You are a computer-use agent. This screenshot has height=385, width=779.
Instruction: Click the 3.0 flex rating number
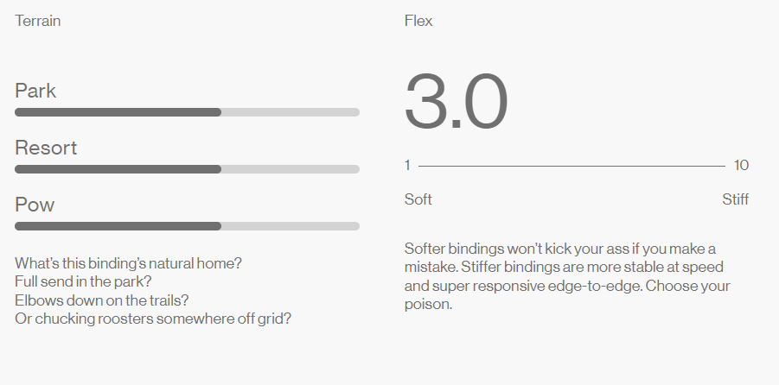(x=456, y=102)
